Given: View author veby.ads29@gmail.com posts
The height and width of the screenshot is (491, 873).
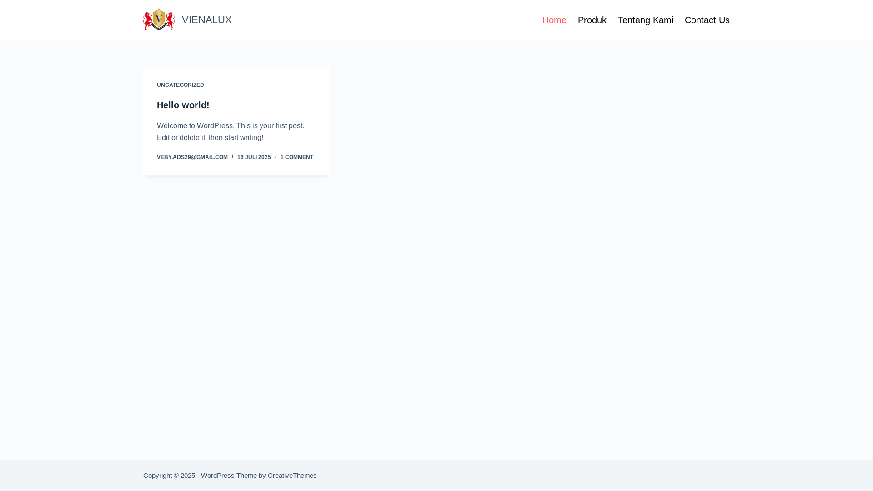Looking at the screenshot, I should coord(192,157).
